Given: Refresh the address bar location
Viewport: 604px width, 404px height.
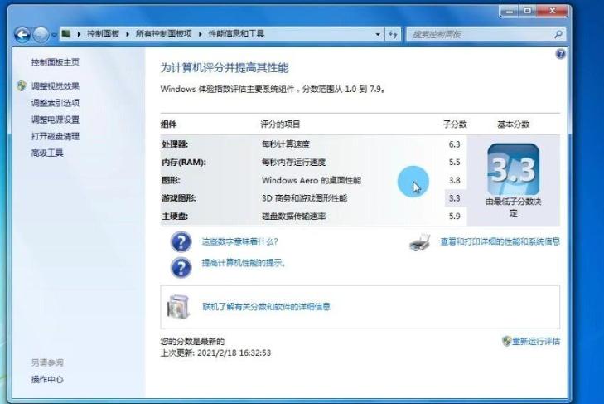Looking at the screenshot, I should coord(393,34).
